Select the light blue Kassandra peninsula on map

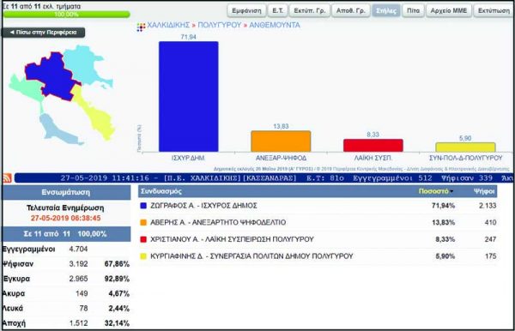58,129
